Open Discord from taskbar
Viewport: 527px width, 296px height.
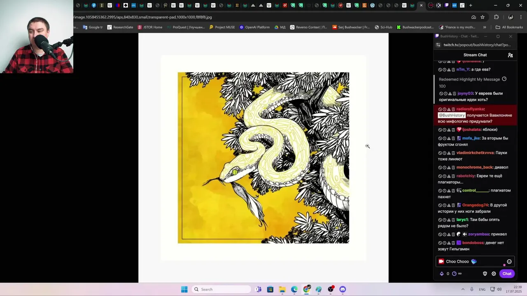click(x=343, y=289)
